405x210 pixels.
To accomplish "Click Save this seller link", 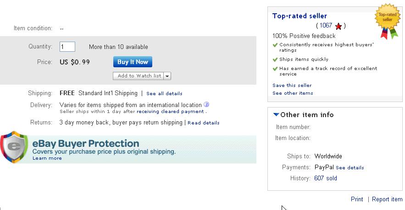I will point(292,86).
